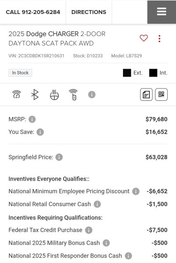The width and height of the screenshot is (176, 263).
Task: Open the hamburger menu
Action: click(162, 12)
